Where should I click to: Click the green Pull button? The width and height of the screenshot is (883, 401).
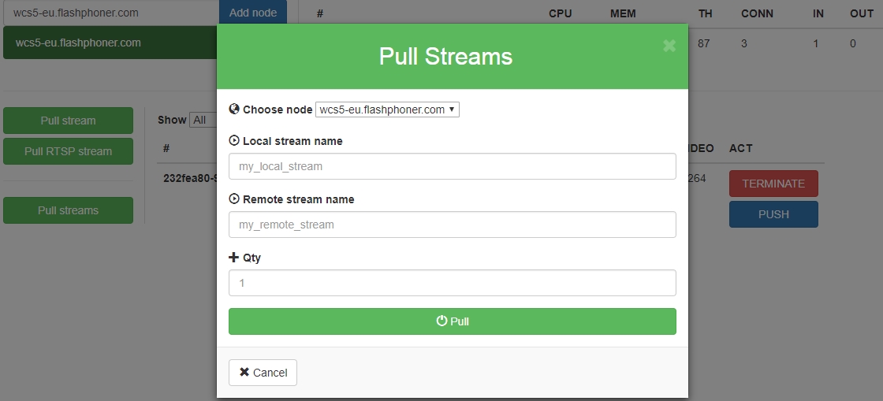point(453,321)
